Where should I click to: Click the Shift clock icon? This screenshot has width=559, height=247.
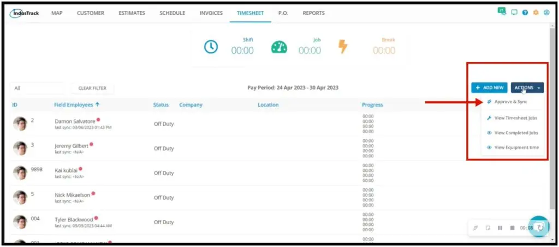(211, 47)
